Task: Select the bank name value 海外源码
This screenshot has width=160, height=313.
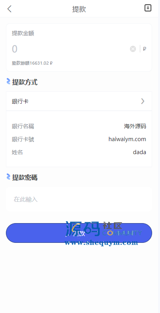Action: [135, 126]
